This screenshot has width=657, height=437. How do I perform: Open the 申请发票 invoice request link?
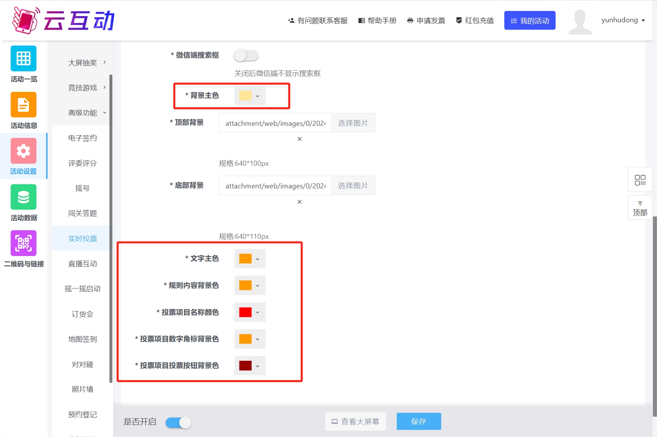tap(426, 20)
